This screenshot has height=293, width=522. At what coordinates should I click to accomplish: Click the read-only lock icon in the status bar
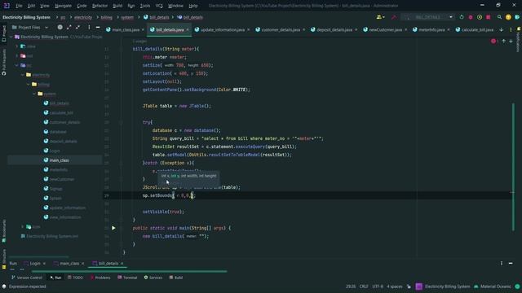click(x=409, y=286)
